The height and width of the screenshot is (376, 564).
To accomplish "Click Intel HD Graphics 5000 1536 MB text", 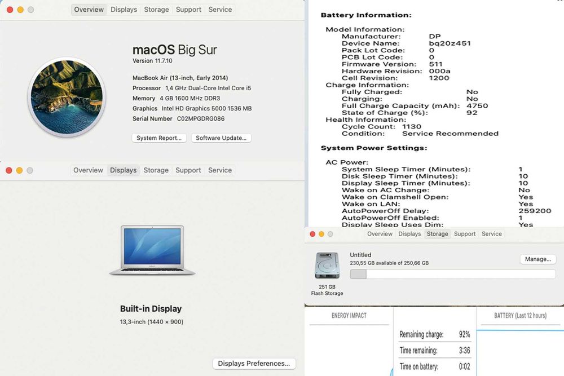I will coord(206,109).
